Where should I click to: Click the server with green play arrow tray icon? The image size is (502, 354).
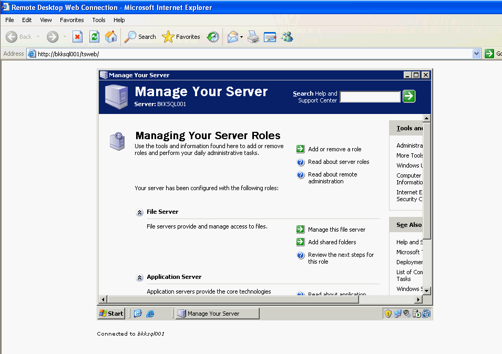click(416, 314)
